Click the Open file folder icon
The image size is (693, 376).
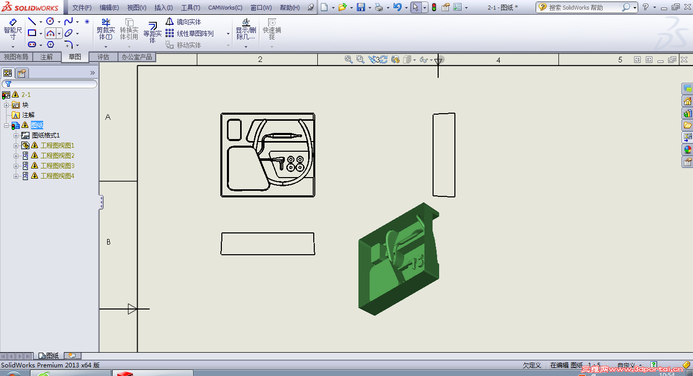(x=342, y=7)
